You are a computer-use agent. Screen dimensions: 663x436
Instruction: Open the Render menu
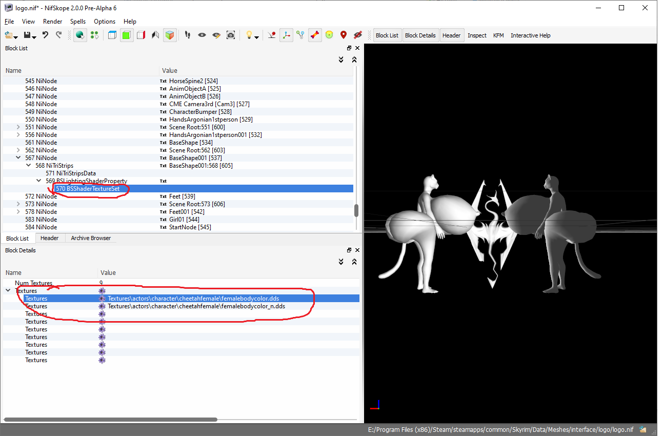[53, 22]
